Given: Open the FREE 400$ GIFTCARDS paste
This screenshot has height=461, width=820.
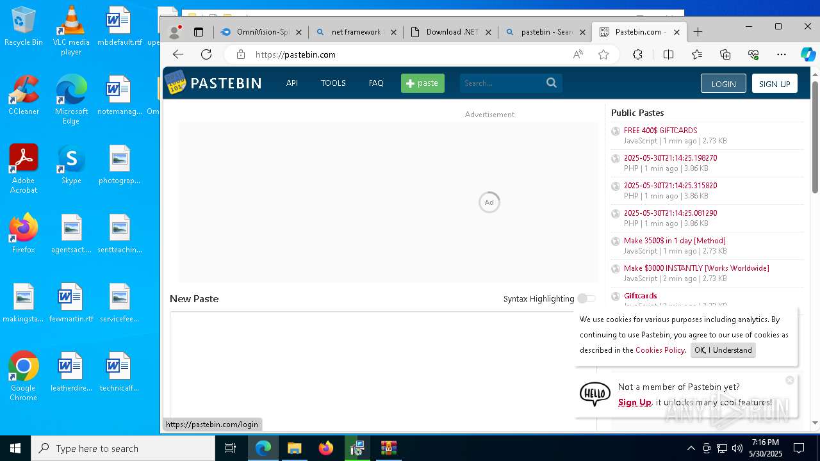Looking at the screenshot, I should pyautogui.click(x=660, y=130).
